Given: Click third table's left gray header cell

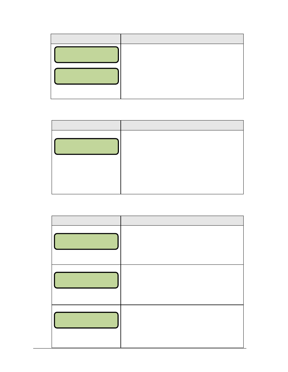Looking at the screenshot, I should (x=86, y=220).
